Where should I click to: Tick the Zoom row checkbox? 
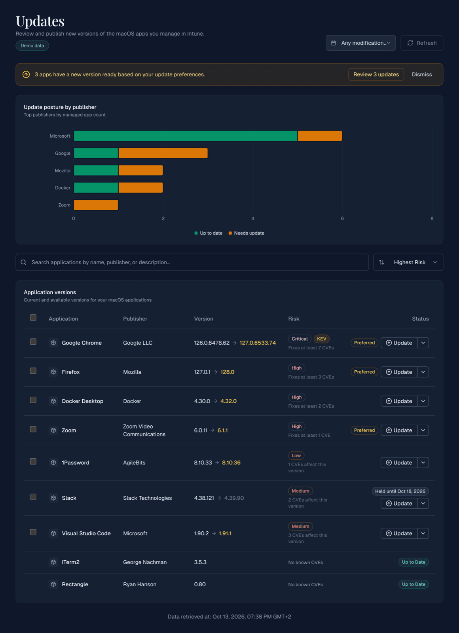point(33,429)
